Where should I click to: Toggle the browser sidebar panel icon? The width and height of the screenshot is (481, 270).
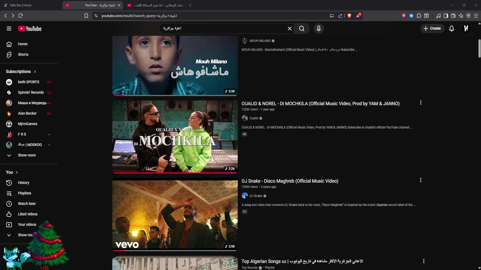pos(446,16)
